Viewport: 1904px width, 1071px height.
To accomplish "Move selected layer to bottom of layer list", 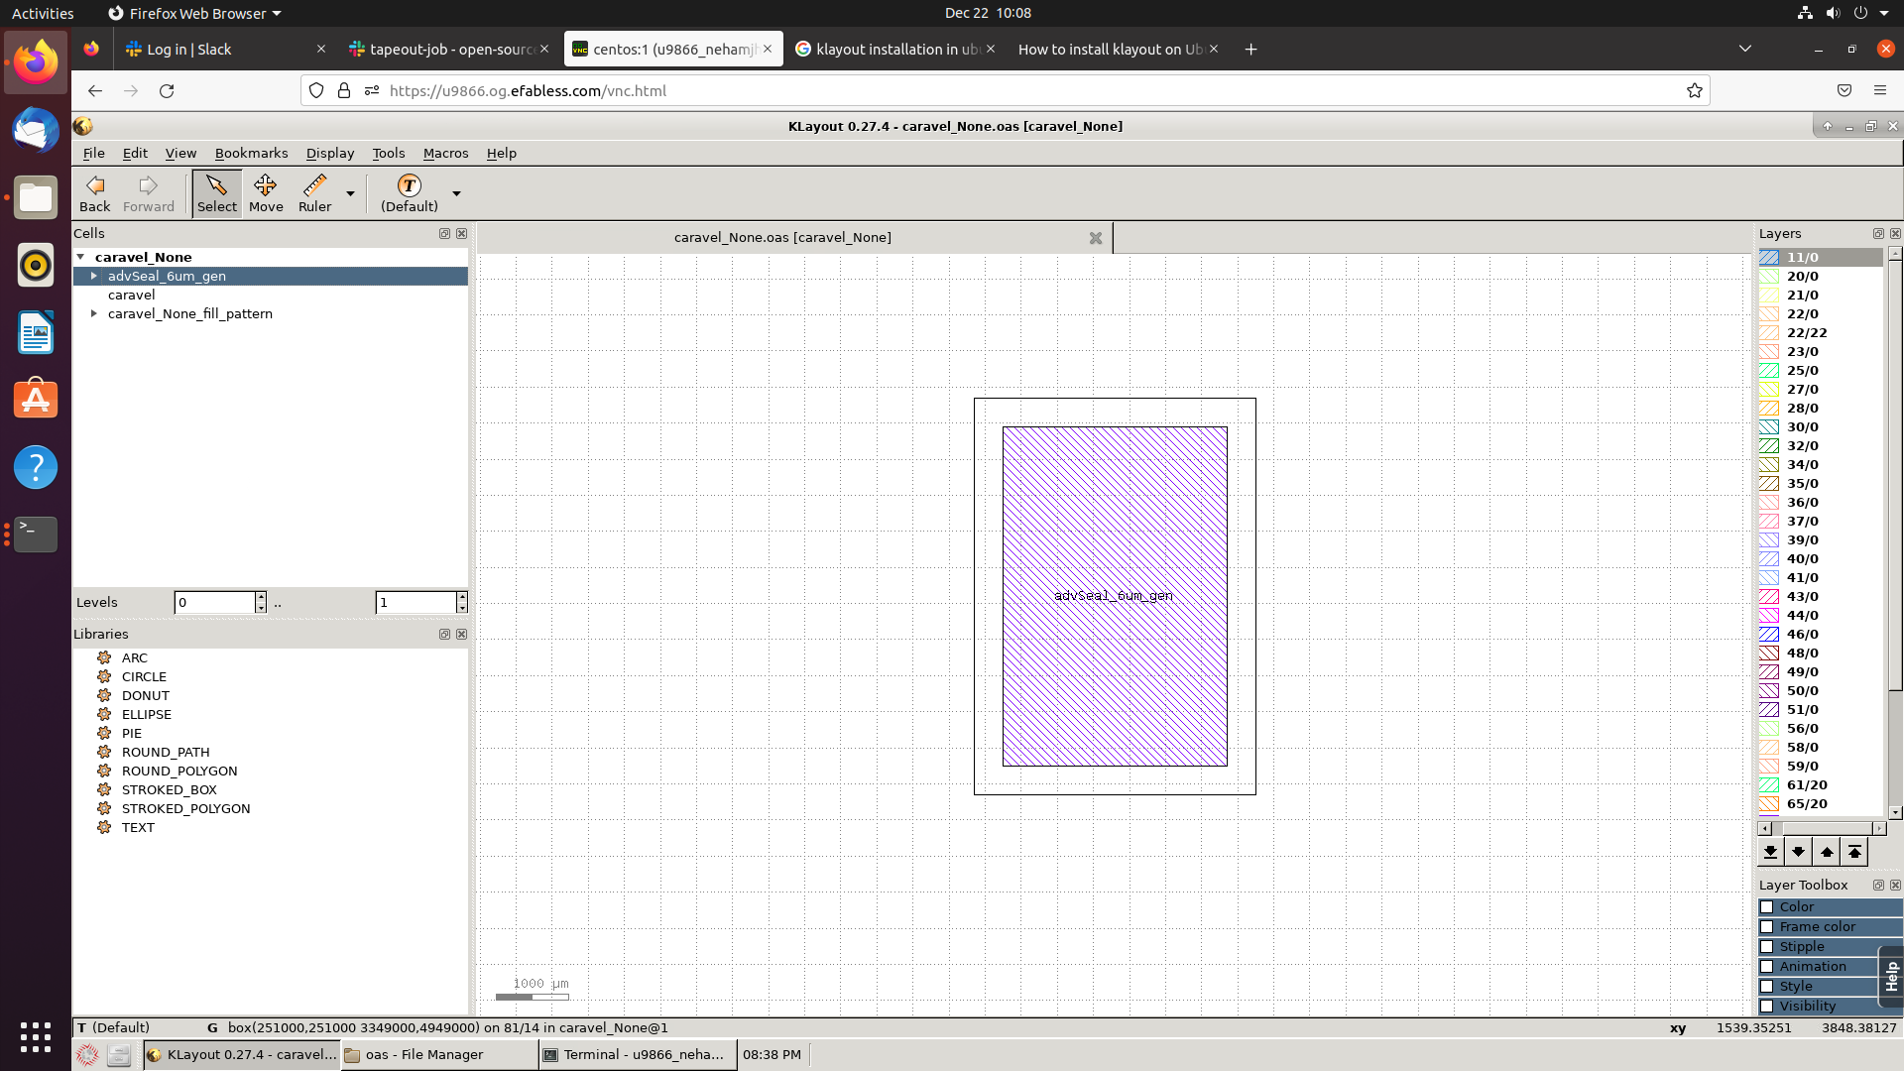I will (x=1771, y=851).
